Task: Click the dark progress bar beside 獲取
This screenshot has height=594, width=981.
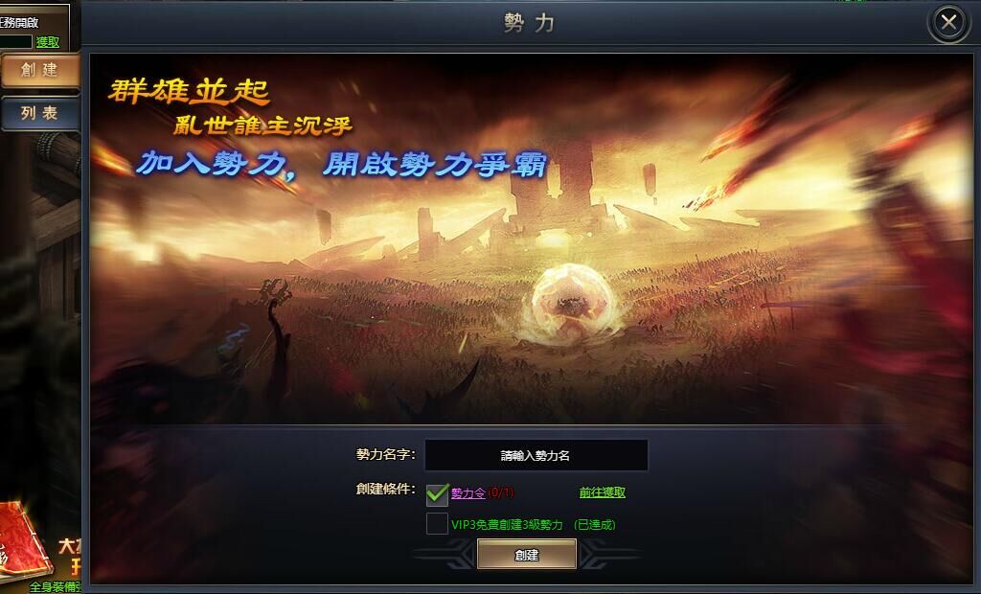Action: pos(15,42)
